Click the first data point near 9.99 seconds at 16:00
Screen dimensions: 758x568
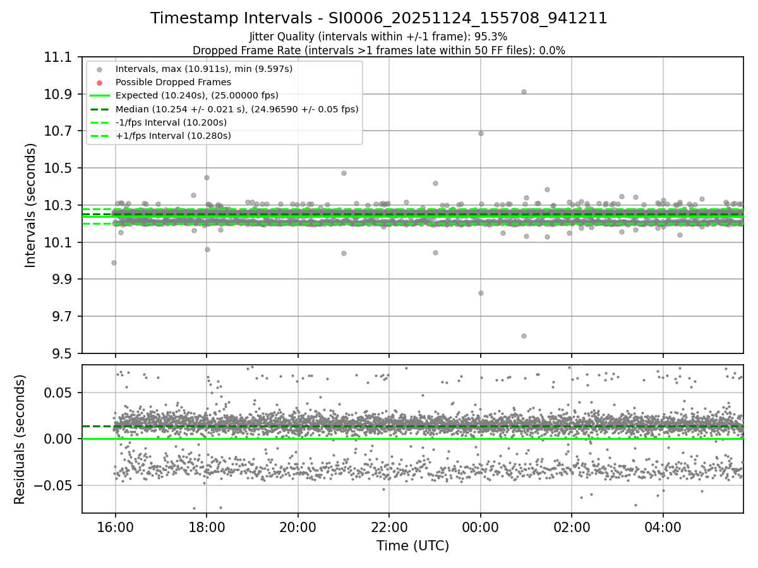[114, 263]
